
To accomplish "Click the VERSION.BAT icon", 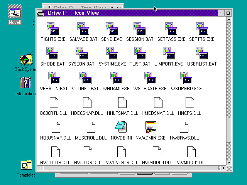I will tap(54, 78).
